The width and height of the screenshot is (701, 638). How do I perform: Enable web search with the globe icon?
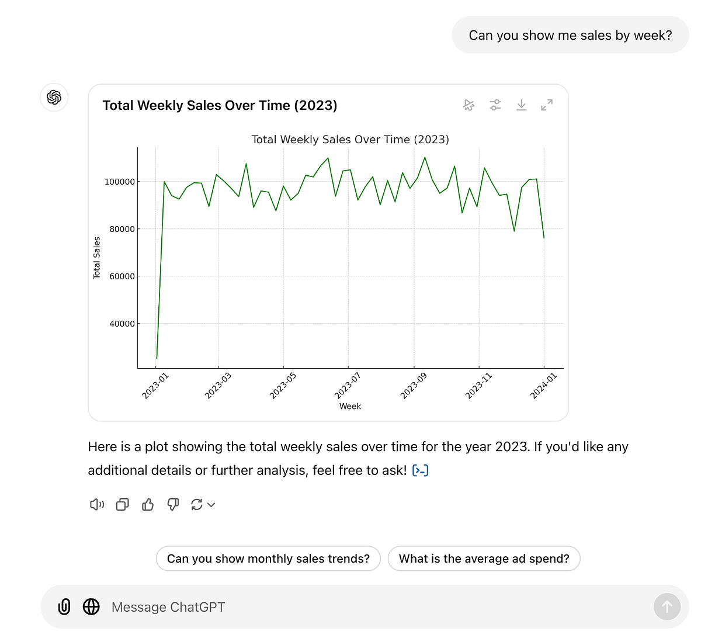pyautogui.click(x=92, y=607)
